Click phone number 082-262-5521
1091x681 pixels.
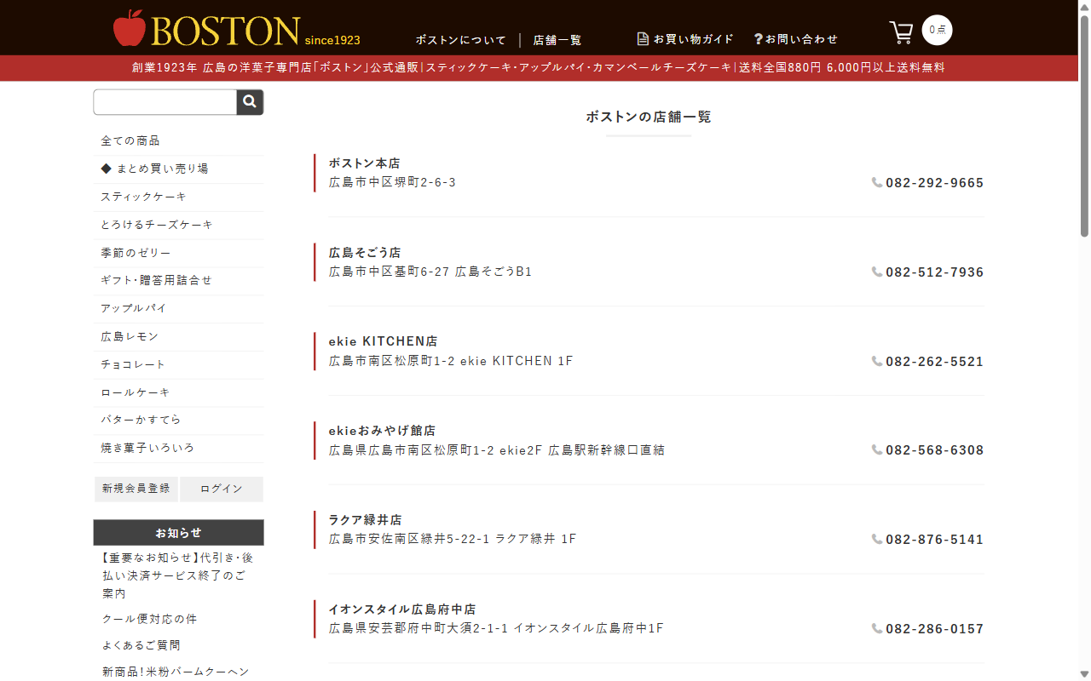click(934, 362)
